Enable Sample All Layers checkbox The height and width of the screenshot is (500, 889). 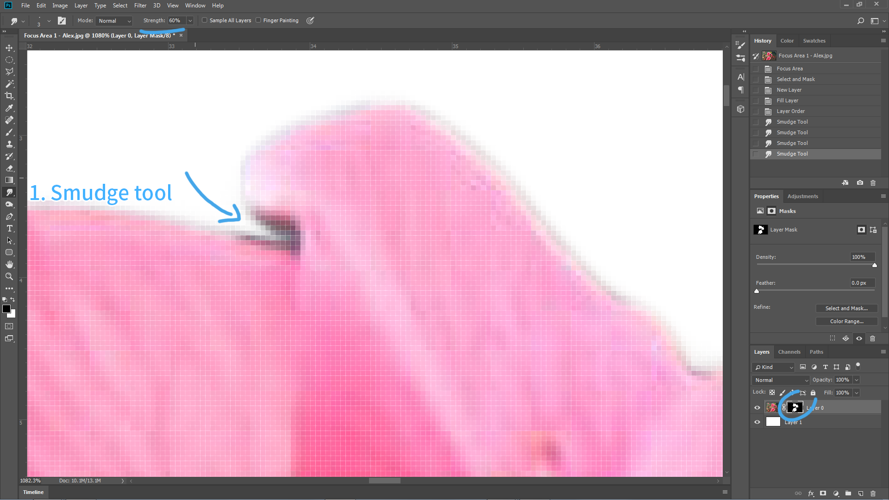click(205, 20)
